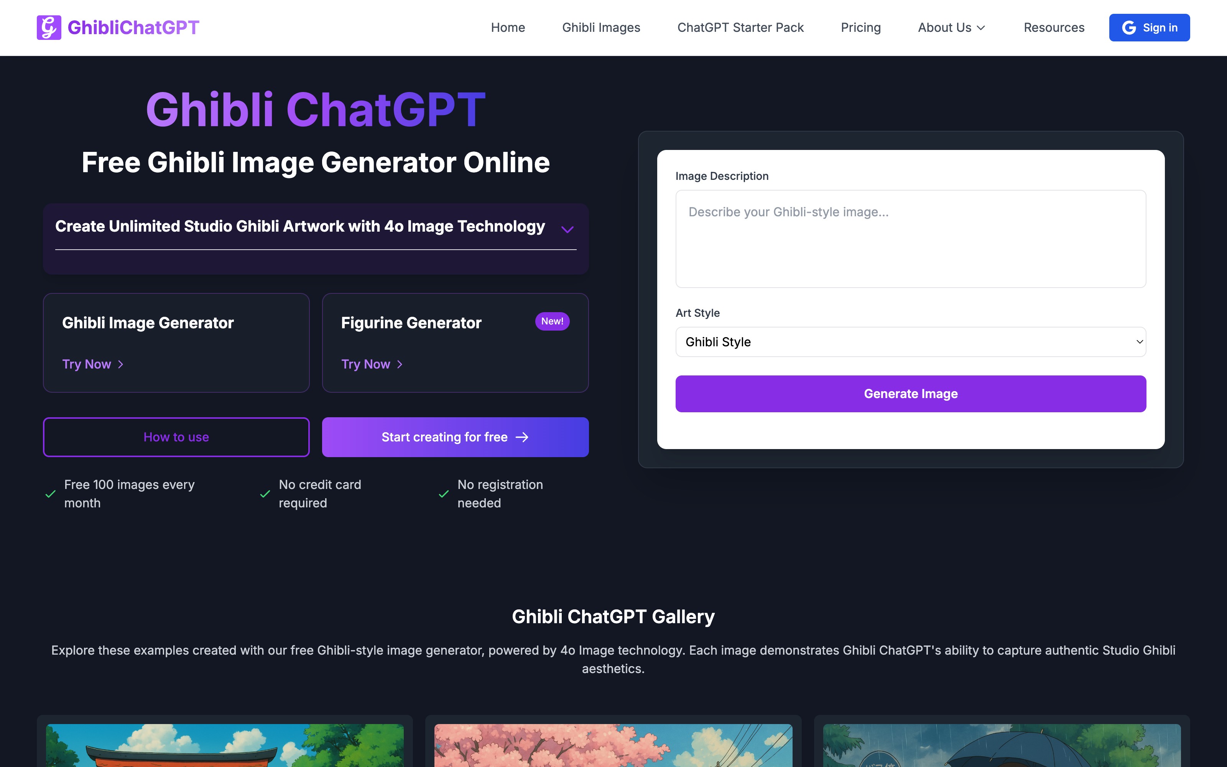Click chevron next to Figurine Generator Try Now
The width and height of the screenshot is (1227, 767).
coord(400,364)
